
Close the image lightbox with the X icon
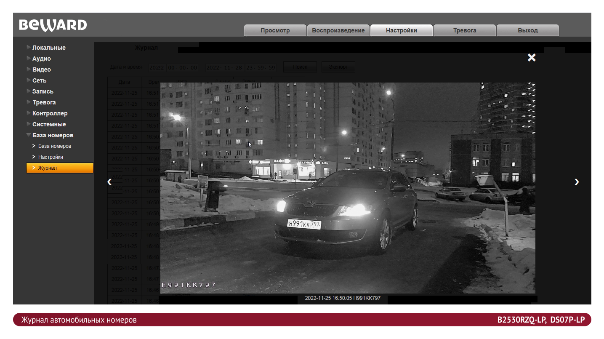532,58
